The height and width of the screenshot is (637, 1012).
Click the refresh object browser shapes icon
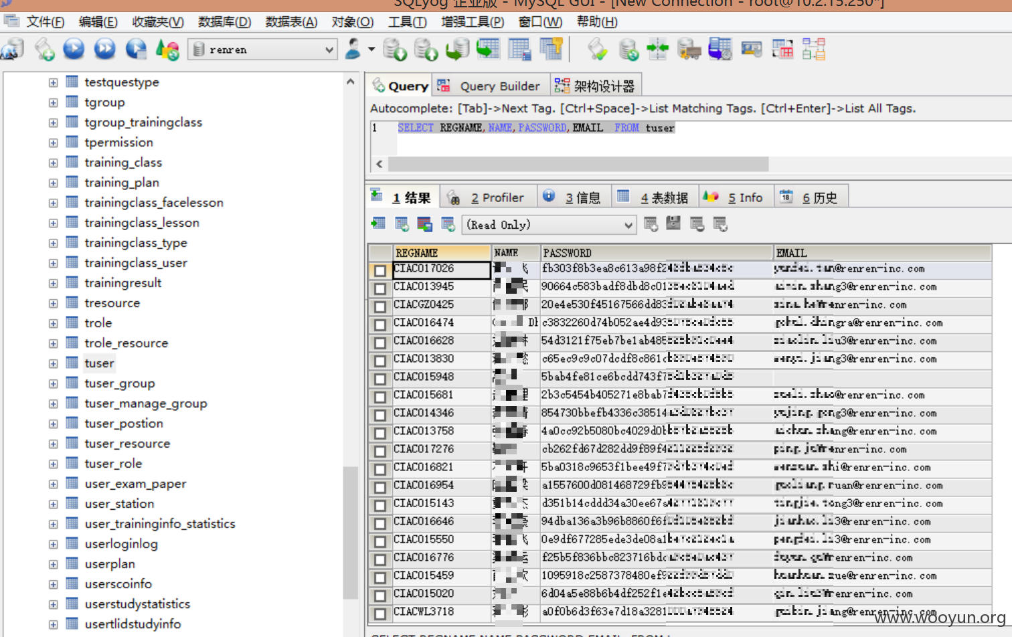167,50
